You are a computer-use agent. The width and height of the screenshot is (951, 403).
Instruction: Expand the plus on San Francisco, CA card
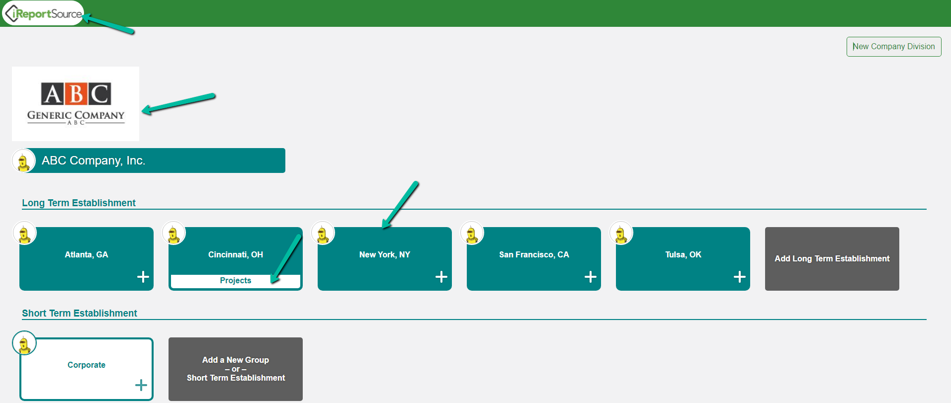point(591,277)
